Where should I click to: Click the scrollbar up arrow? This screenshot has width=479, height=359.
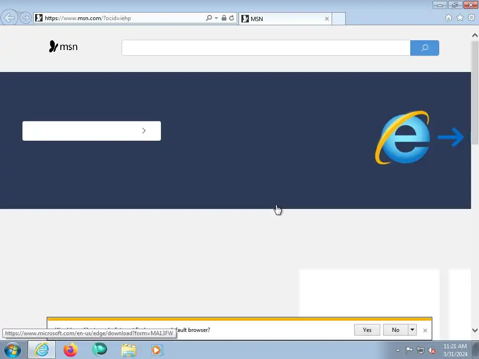475,36
